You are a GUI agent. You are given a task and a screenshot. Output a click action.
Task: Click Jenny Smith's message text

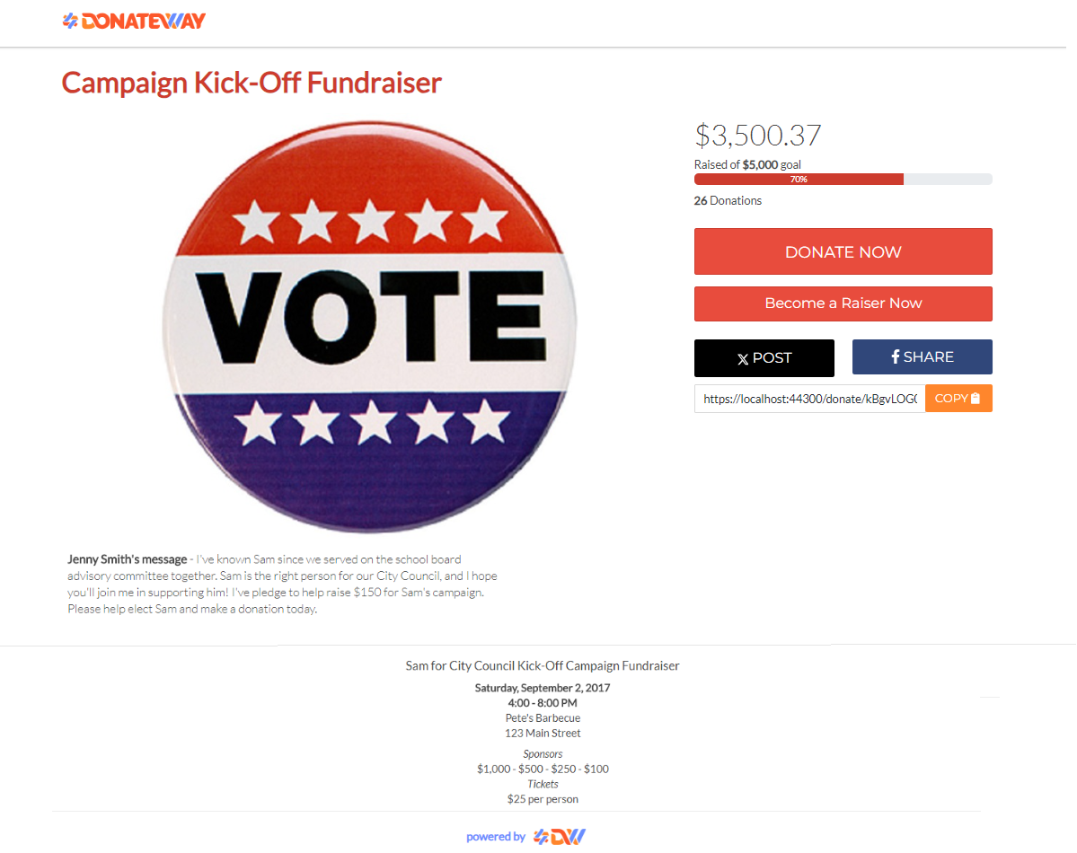pyautogui.click(x=282, y=584)
